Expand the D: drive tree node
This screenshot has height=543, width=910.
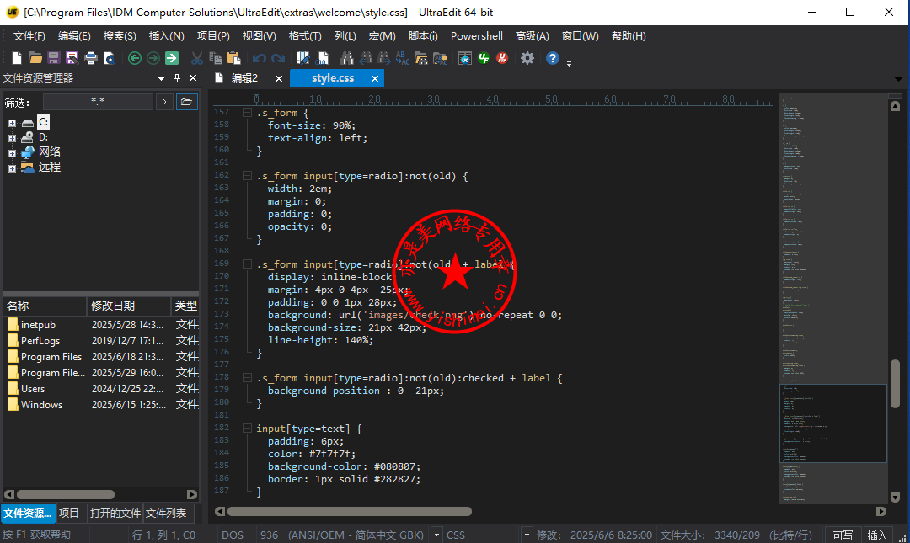pos(12,138)
